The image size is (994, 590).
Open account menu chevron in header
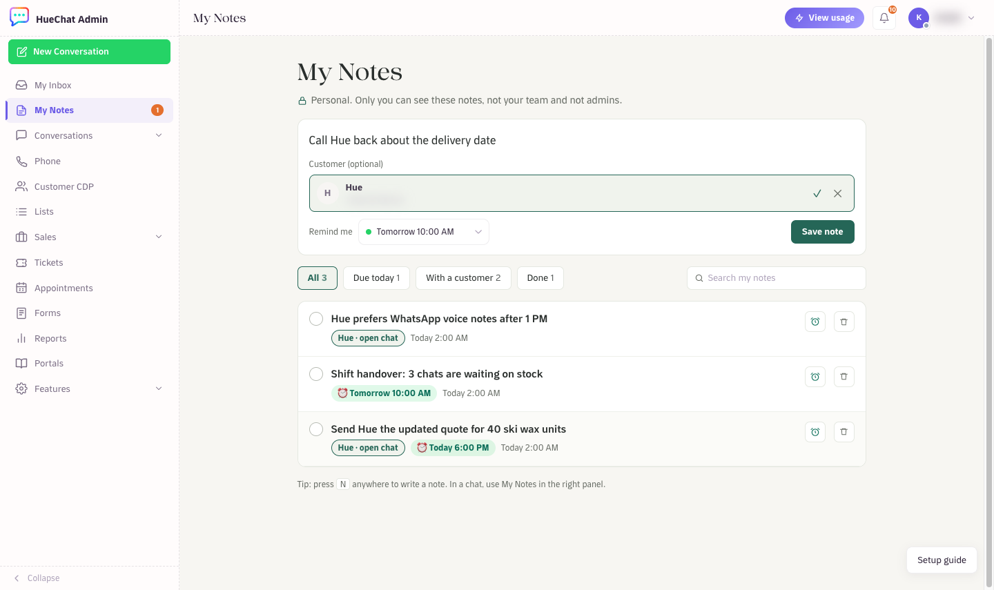tap(971, 18)
